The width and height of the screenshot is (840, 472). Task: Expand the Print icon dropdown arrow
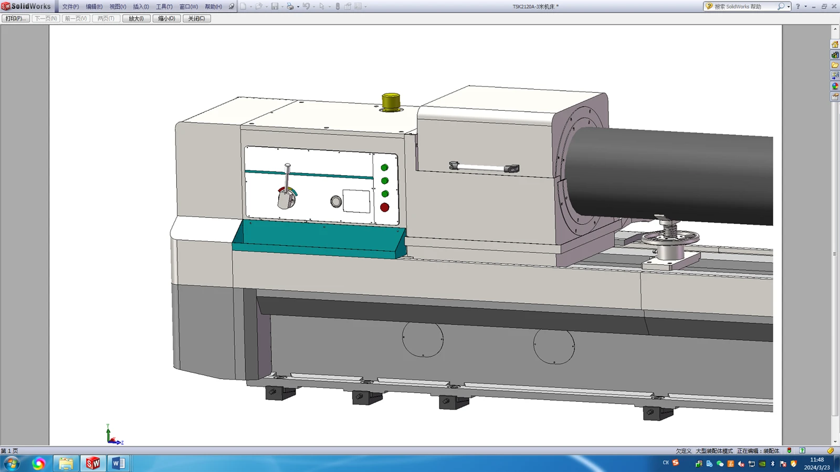pos(298,6)
